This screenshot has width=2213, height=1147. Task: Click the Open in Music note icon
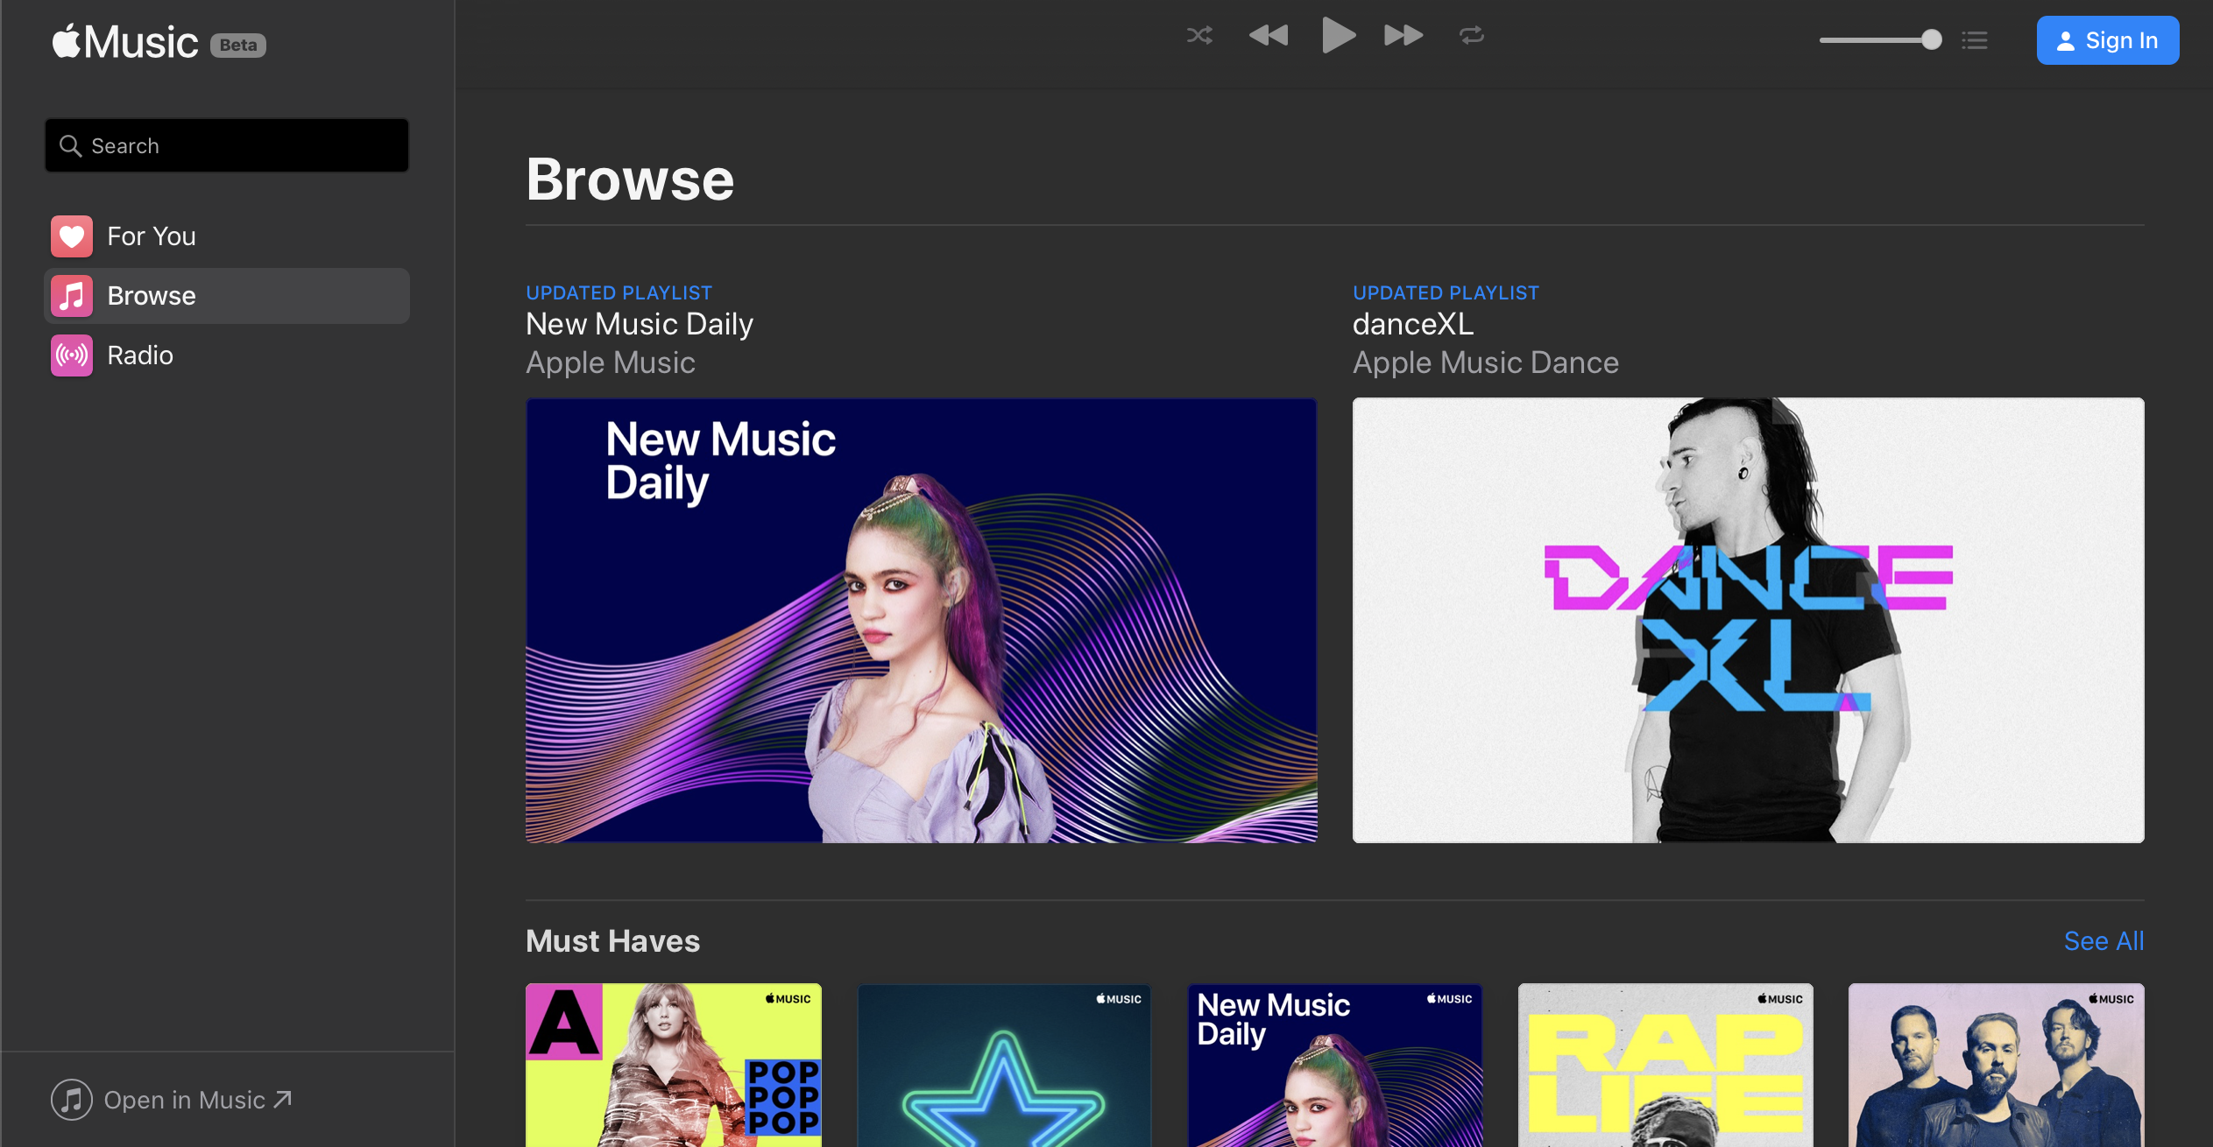72,1100
